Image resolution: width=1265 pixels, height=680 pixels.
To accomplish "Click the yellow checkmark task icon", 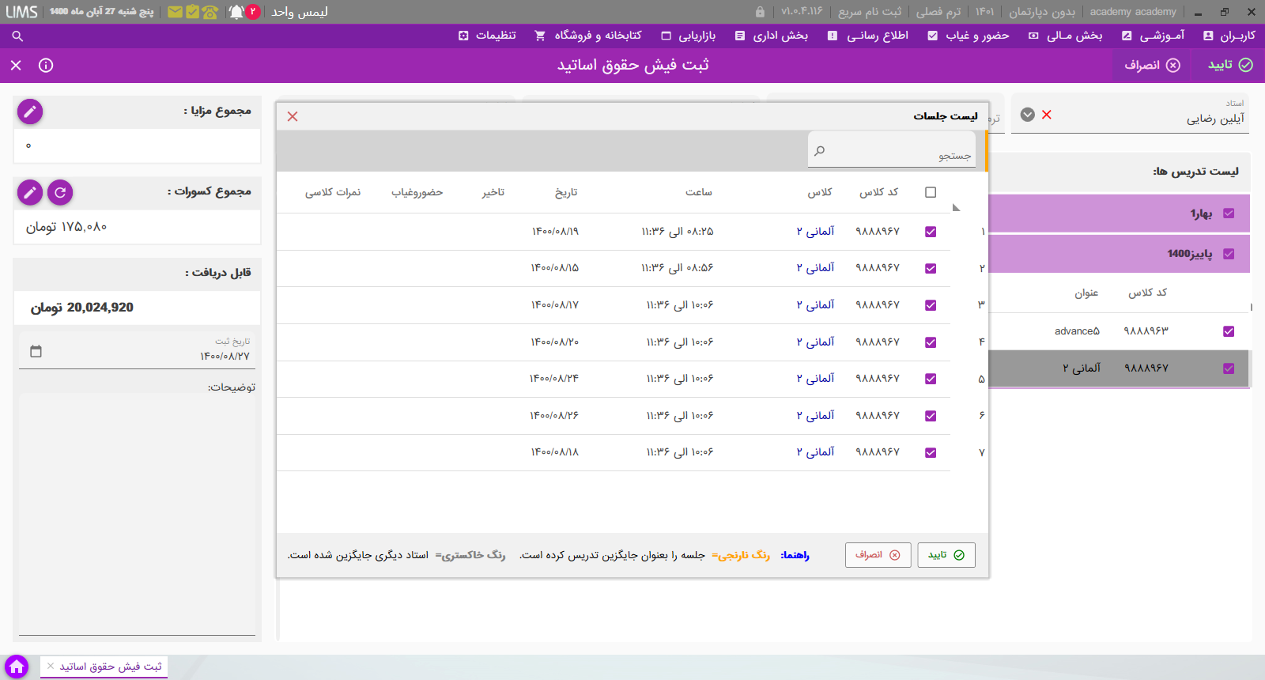I will tap(192, 12).
